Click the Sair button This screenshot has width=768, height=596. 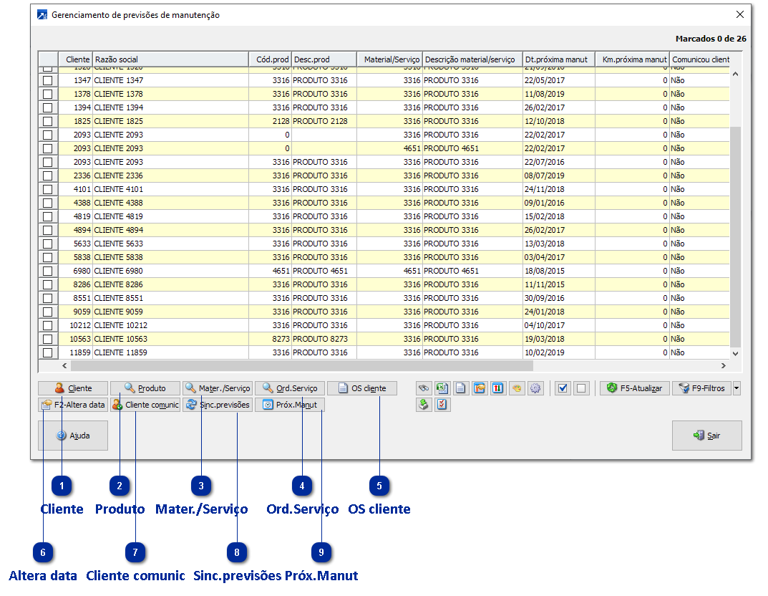[706, 436]
